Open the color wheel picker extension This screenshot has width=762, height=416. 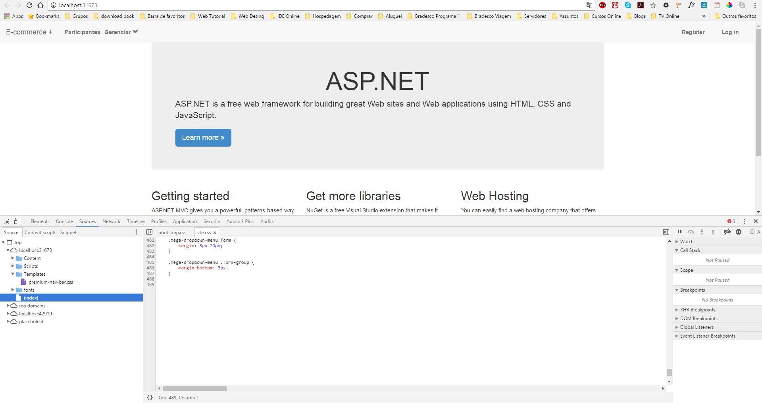pos(729,5)
